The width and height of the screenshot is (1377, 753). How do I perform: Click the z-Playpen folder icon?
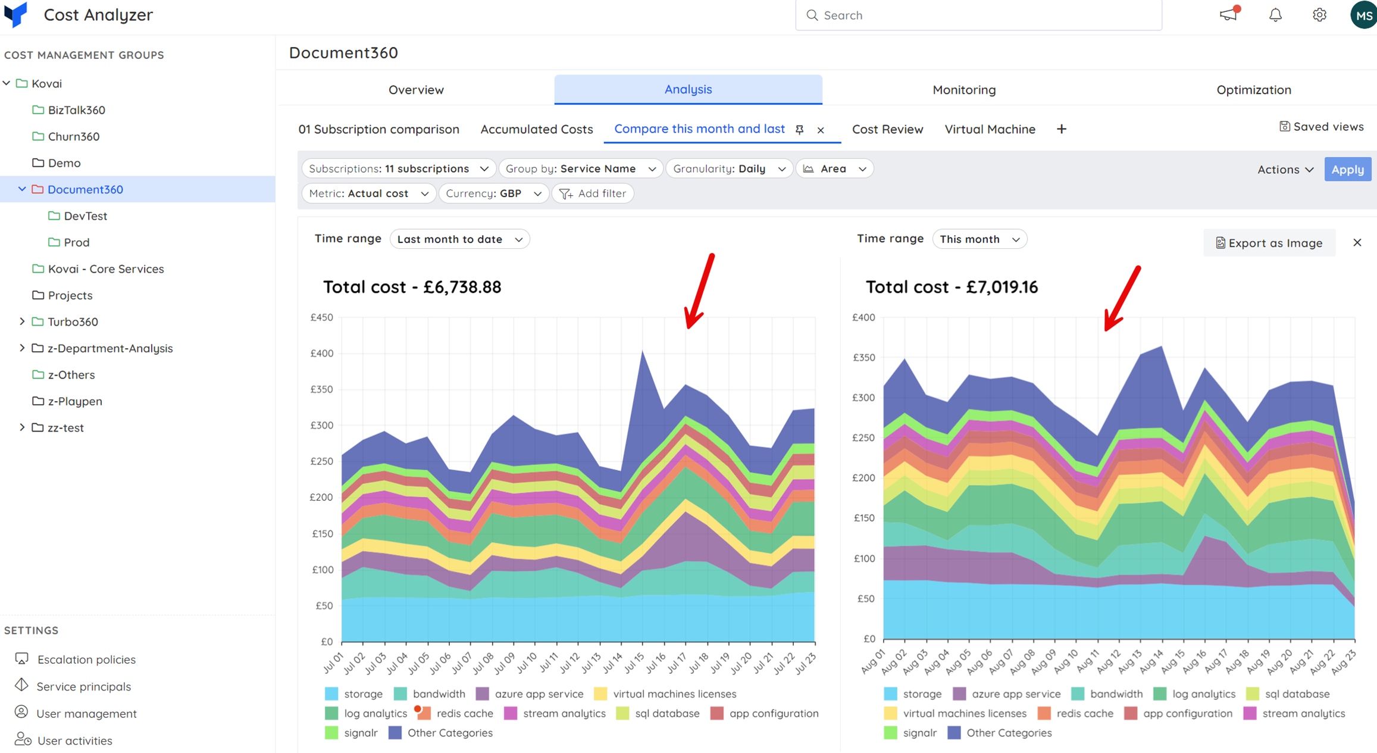[x=38, y=401]
